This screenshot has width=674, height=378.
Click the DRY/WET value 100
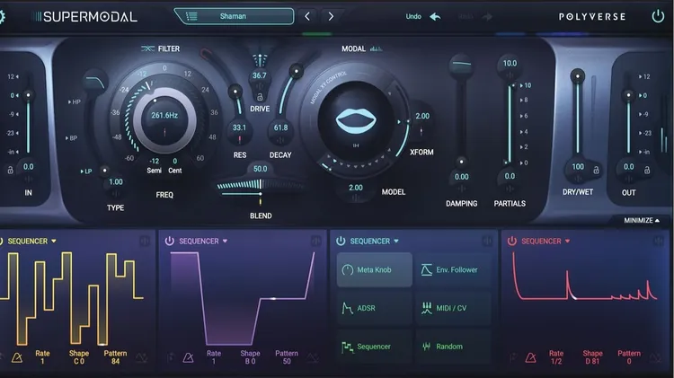pyautogui.click(x=578, y=167)
